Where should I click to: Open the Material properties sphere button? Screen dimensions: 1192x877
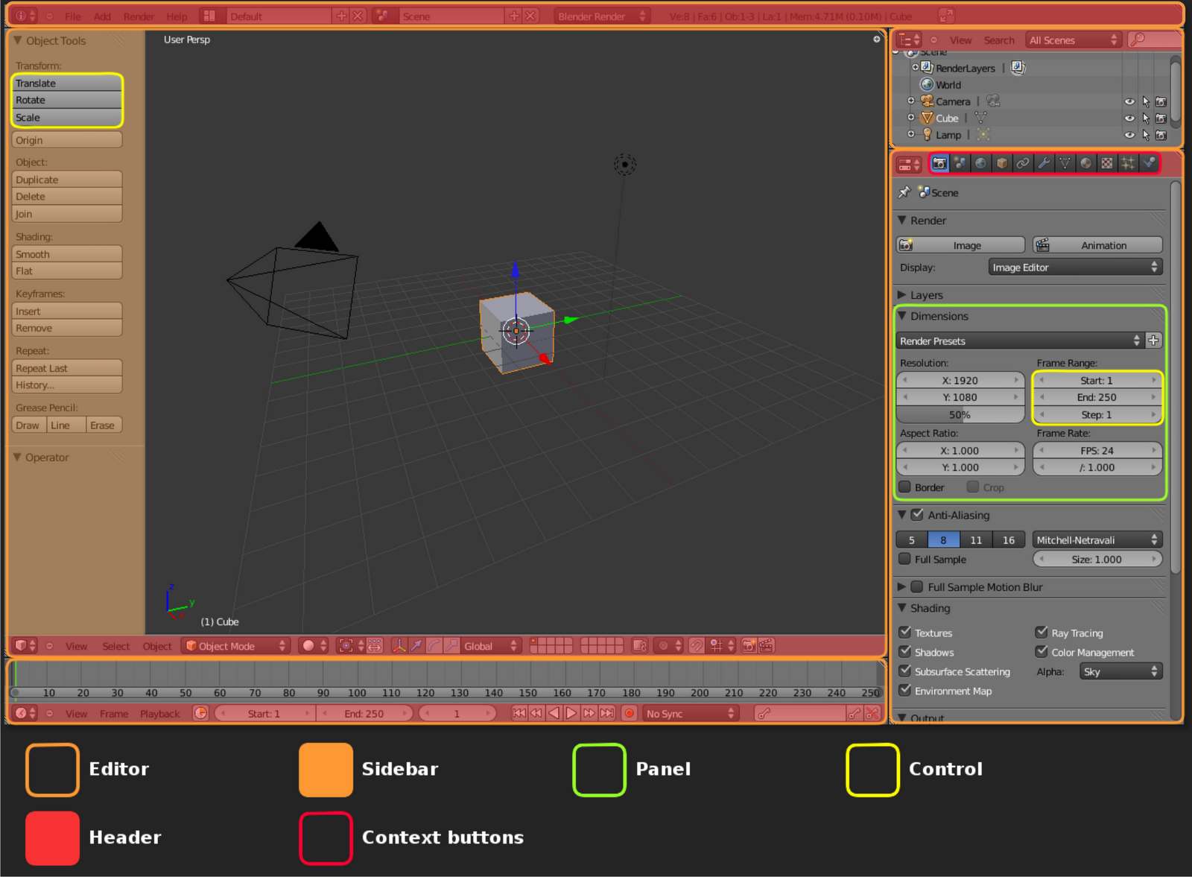1086,163
